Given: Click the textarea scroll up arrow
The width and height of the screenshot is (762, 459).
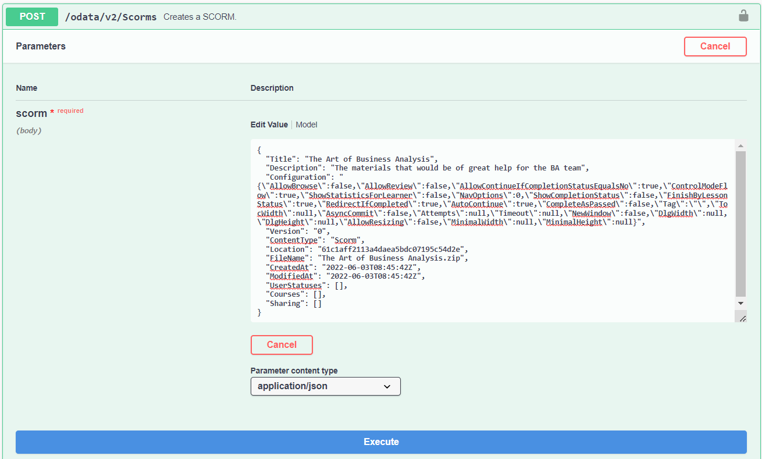Looking at the screenshot, I should [740, 146].
